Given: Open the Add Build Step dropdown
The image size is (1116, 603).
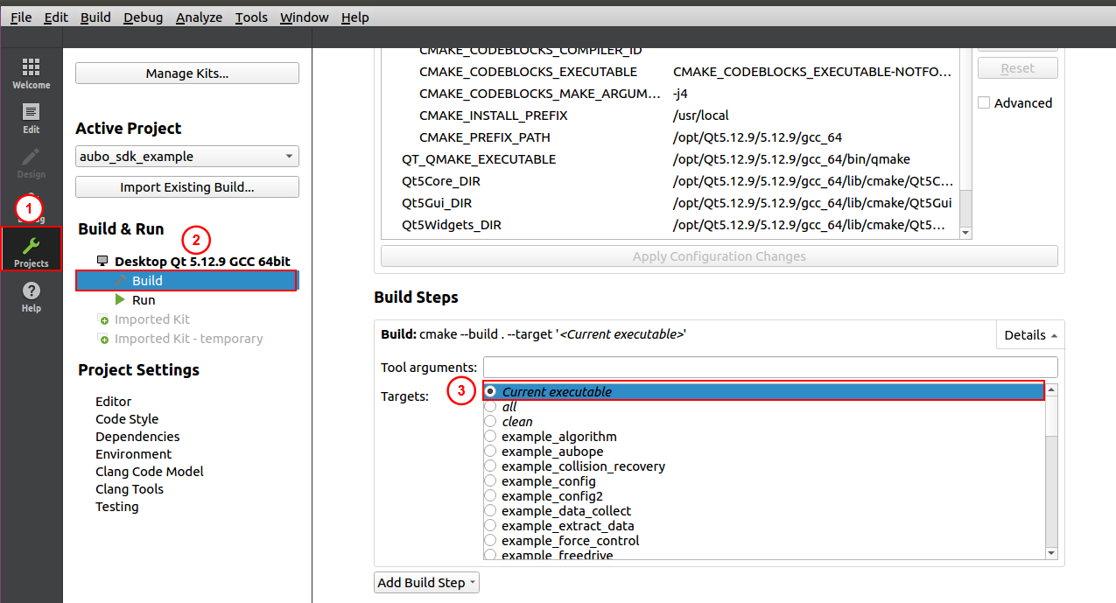Looking at the screenshot, I should [426, 582].
